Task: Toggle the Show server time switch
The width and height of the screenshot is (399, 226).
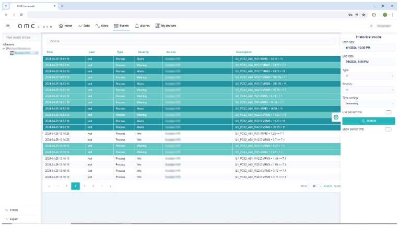Action: coord(388,129)
